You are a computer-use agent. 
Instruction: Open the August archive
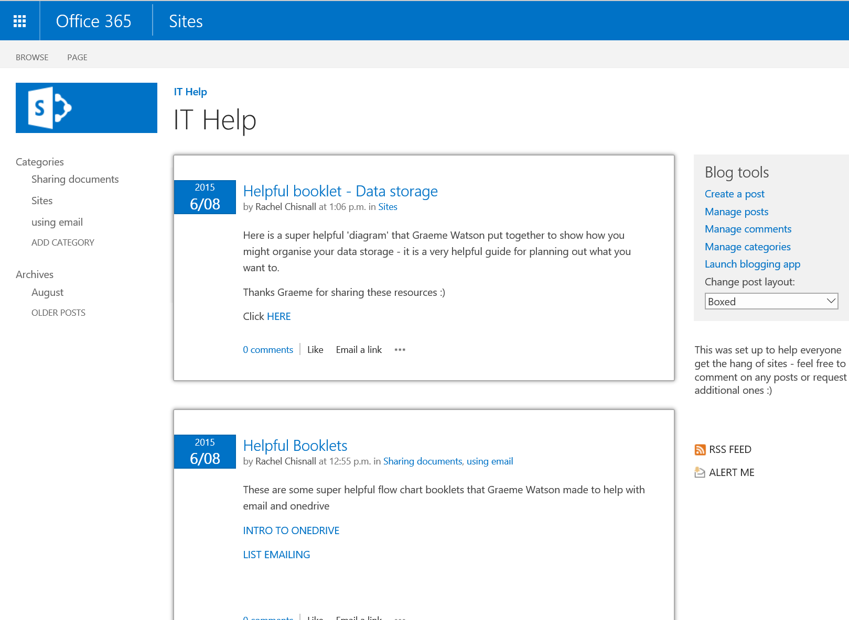click(47, 292)
